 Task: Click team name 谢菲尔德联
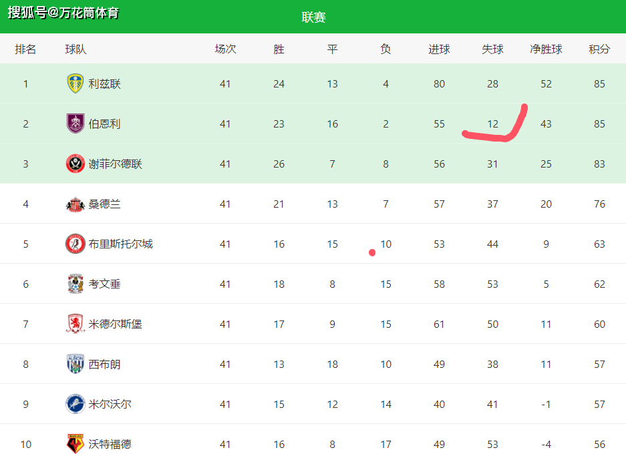(115, 164)
